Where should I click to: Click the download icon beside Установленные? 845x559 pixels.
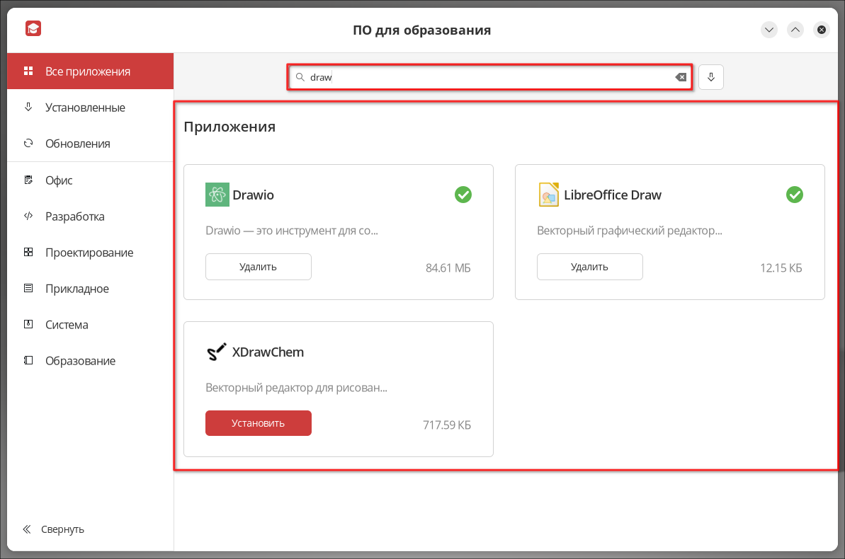tap(28, 107)
